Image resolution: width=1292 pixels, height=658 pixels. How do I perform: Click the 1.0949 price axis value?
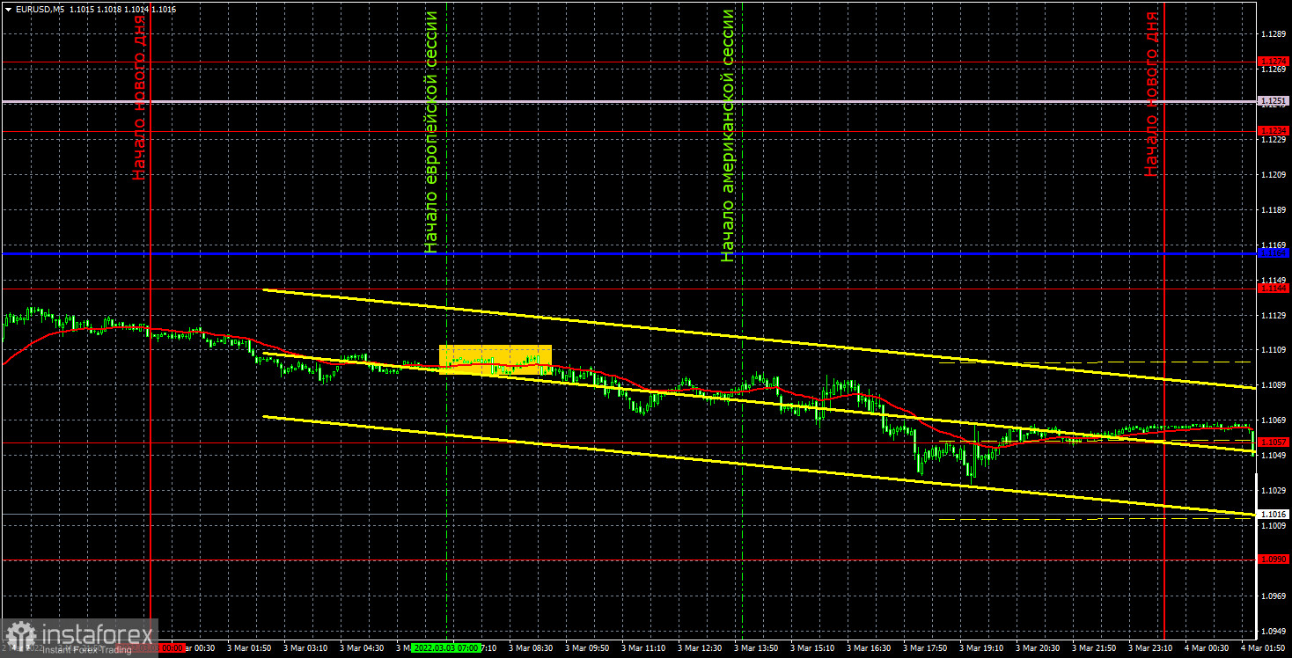[x=1274, y=630]
